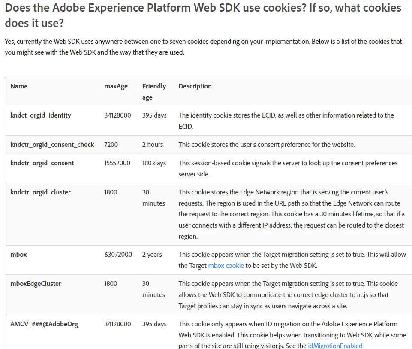Image resolution: width=412 pixels, height=349 pixels.
Task: Select the kndct_orgid_identity cookie name
Action: click(x=41, y=115)
